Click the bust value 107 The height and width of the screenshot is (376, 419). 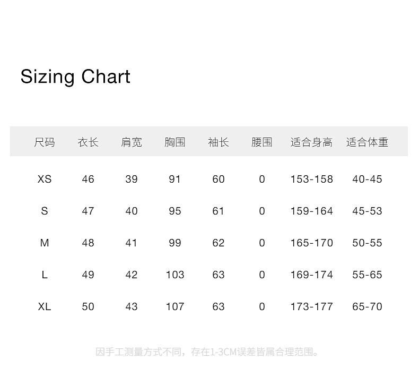coord(175,306)
